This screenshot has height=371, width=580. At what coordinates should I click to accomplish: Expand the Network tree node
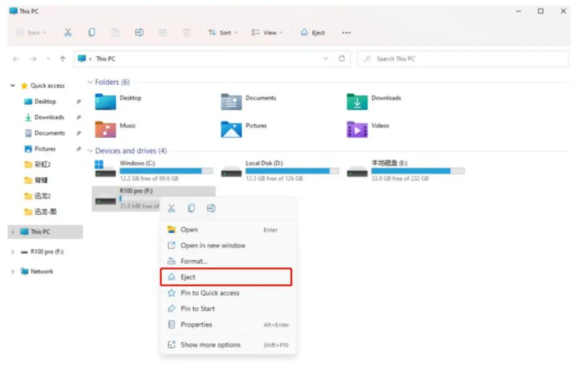(x=12, y=272)
